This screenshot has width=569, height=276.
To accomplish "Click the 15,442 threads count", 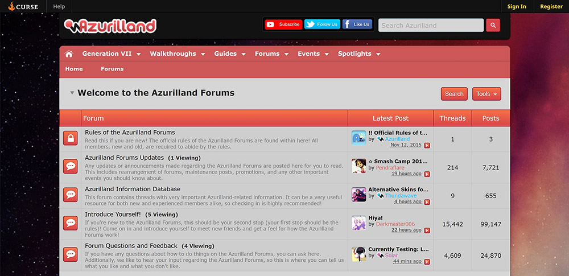I will [x=452, y=224].
